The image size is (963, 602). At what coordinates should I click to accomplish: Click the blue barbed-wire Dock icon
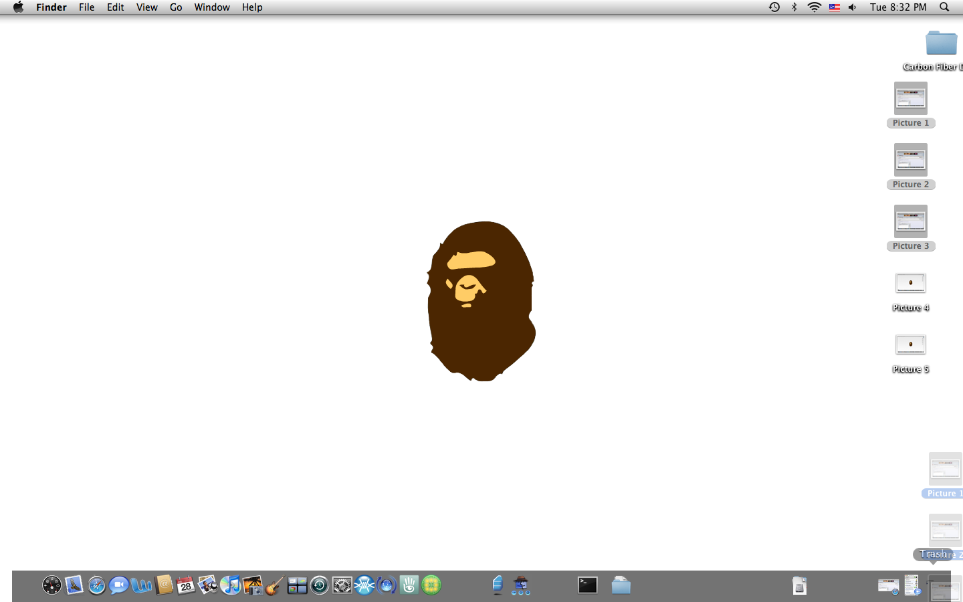pos(364,585)
